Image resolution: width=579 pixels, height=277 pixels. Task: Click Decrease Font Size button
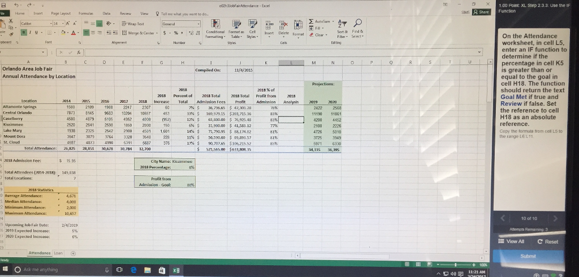click(75, 24)
